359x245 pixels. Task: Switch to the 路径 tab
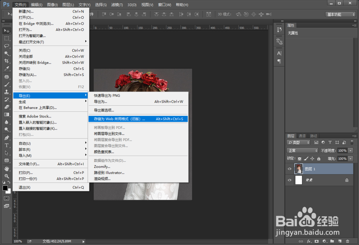(313, 136)
